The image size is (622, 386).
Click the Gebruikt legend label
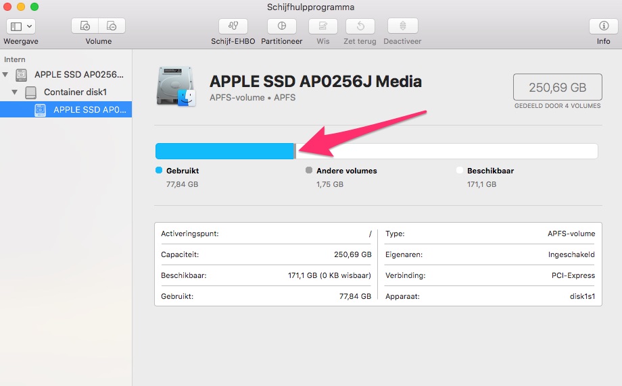(183, 171)
